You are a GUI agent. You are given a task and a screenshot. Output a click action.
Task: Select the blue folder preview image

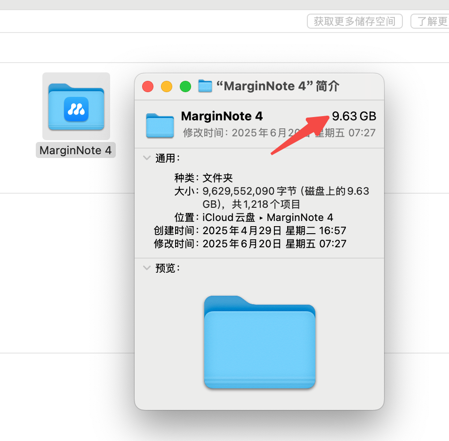[259, 342]
